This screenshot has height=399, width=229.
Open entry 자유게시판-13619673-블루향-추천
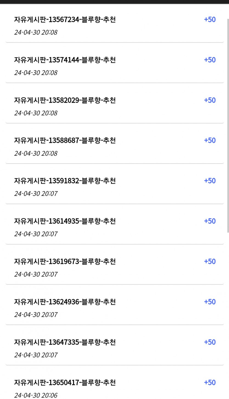(x=65, y=262)
